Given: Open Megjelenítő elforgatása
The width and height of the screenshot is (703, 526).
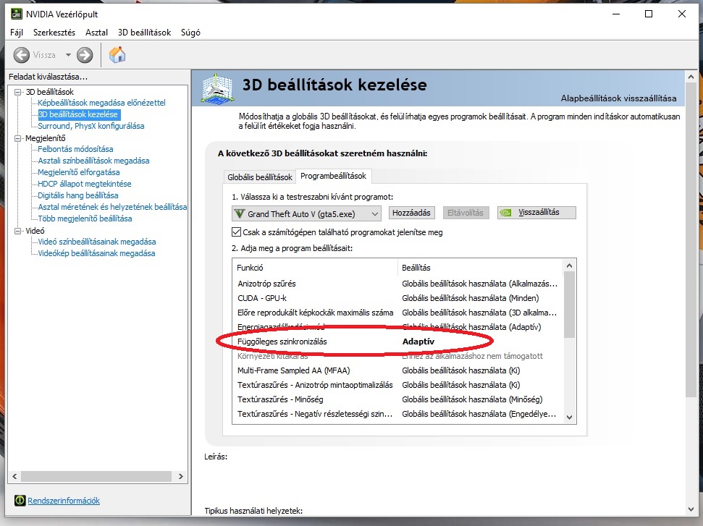Looking at the screenshot, I should [79, 172].
